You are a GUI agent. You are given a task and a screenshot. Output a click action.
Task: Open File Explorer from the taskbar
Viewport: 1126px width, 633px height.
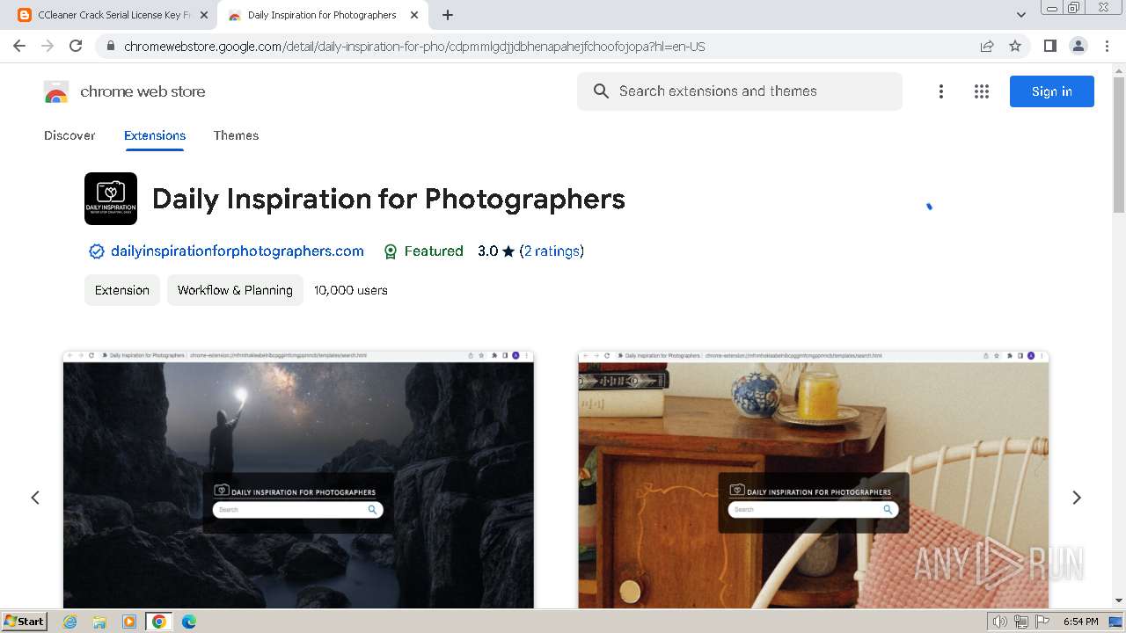pos(99,622)
